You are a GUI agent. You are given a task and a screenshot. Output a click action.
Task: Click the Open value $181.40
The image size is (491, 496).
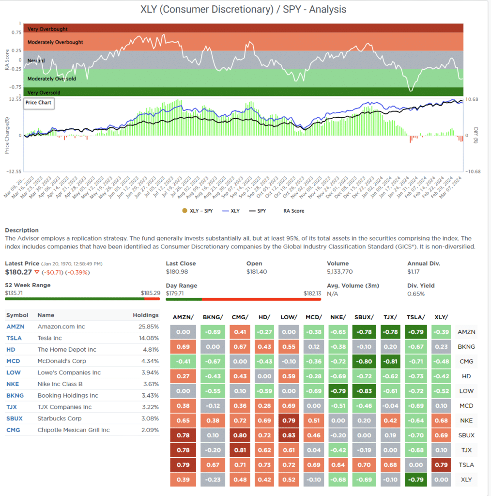[257, 272]
